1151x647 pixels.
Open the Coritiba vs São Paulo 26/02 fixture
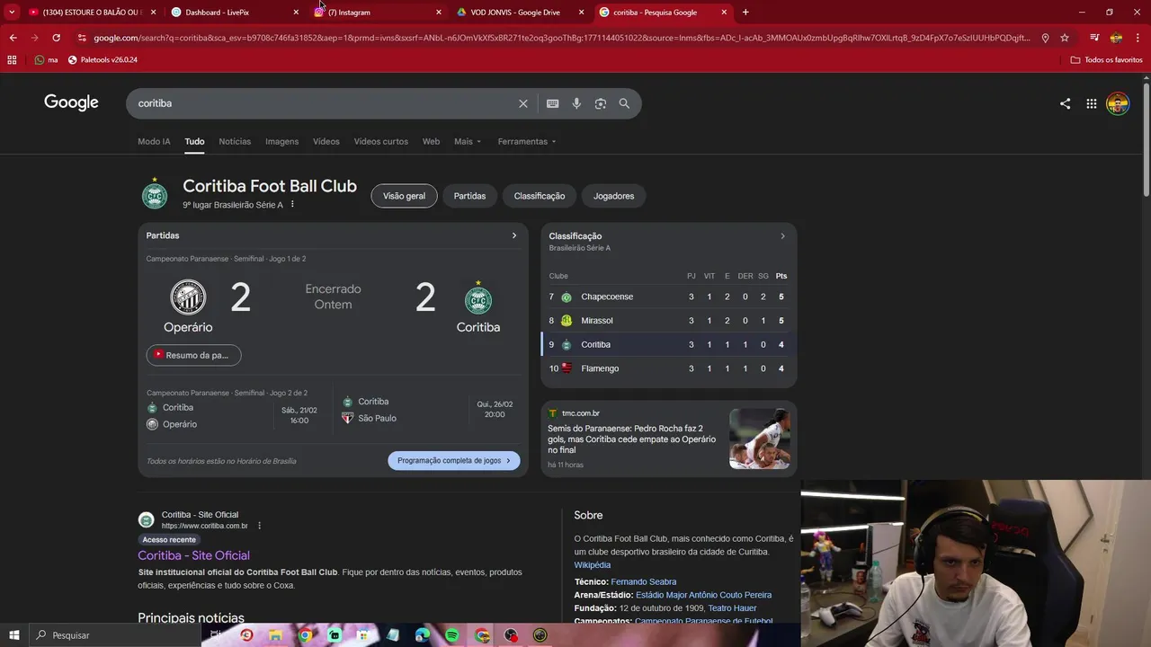[x=432, y=410]
